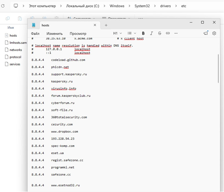This screenshot has height=192, width=224.
Task: Select the protocol file in Explorer
Action: pos(13,57)
